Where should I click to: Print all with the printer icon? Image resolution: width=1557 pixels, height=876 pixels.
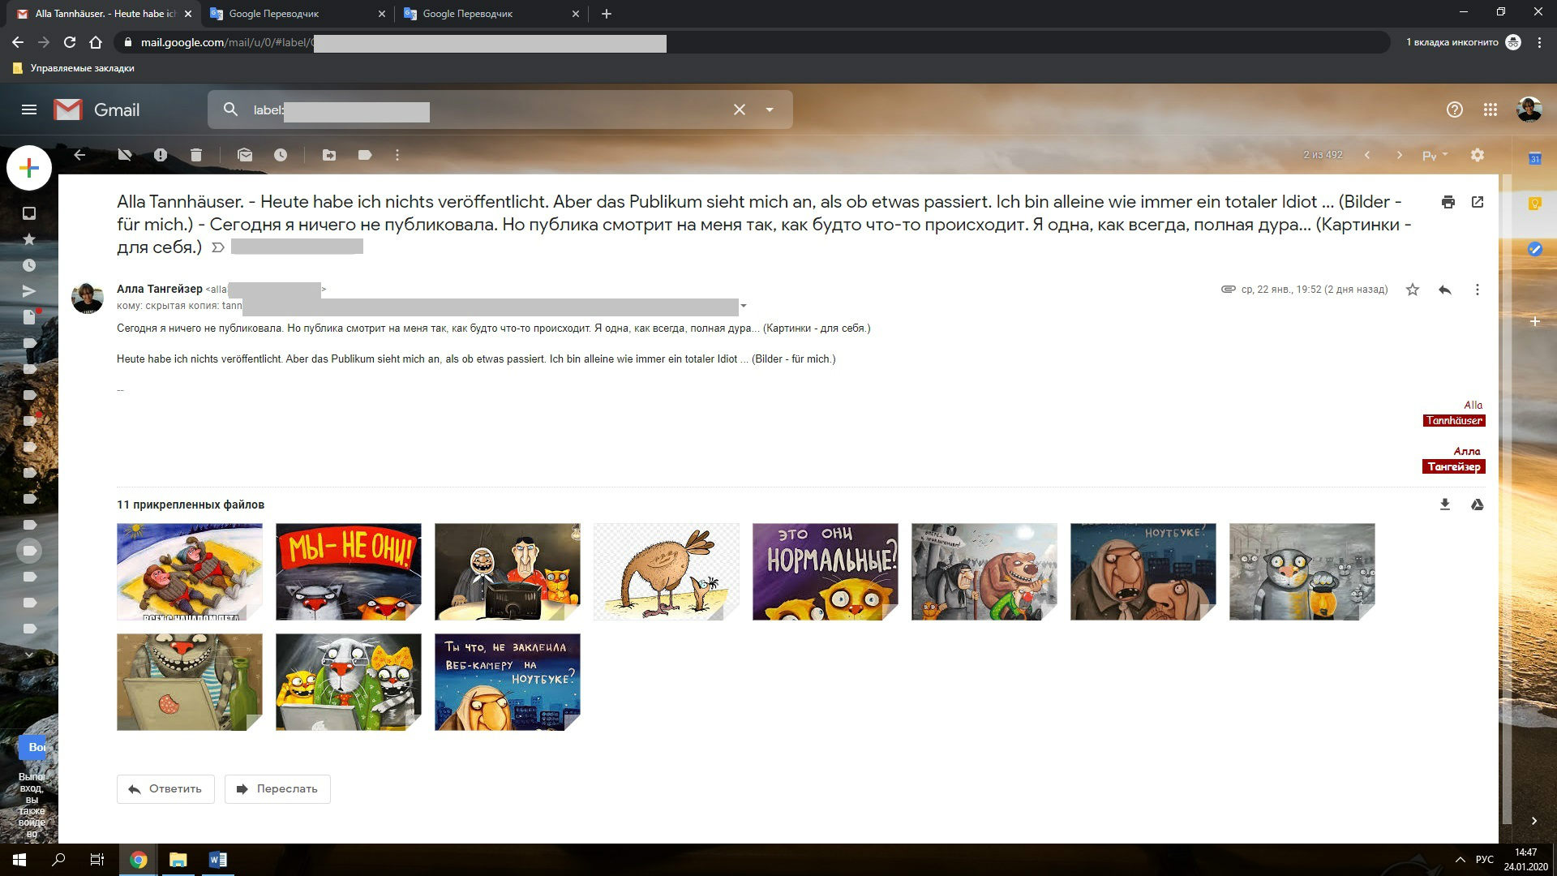coord(1448,202)
